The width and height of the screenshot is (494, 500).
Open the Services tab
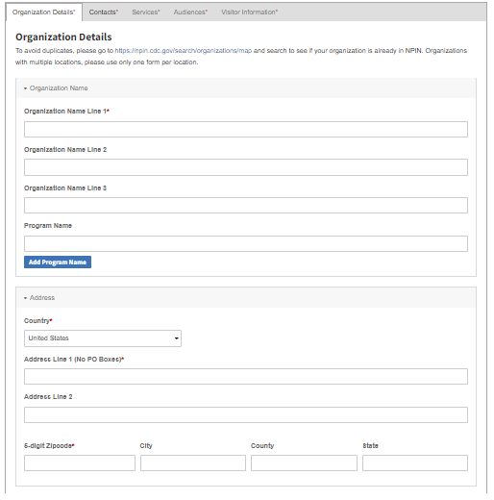(146, 12)
